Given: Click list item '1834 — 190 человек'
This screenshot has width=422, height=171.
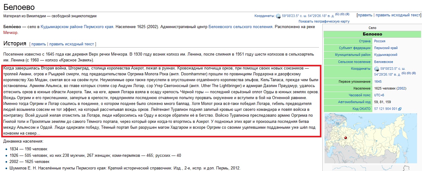Looking at the screenshot, I should pyautogui.click(x=28, y=148).
